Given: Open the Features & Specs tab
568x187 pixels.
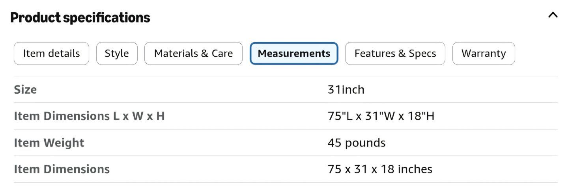Looking at the screenshot, I should tap(395, 54).
